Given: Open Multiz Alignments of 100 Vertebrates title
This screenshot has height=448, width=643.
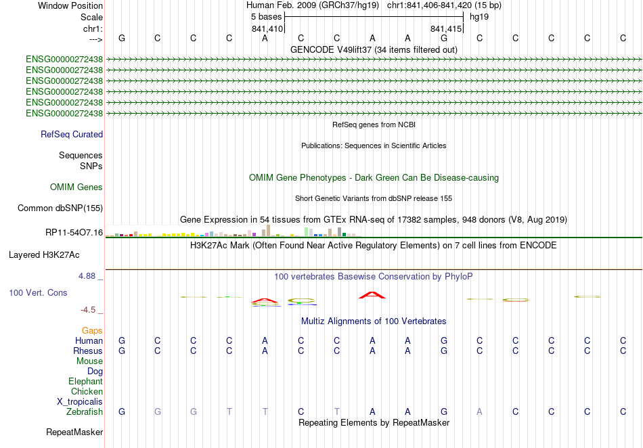Looking at the screenshot, I should pos(374,321).
